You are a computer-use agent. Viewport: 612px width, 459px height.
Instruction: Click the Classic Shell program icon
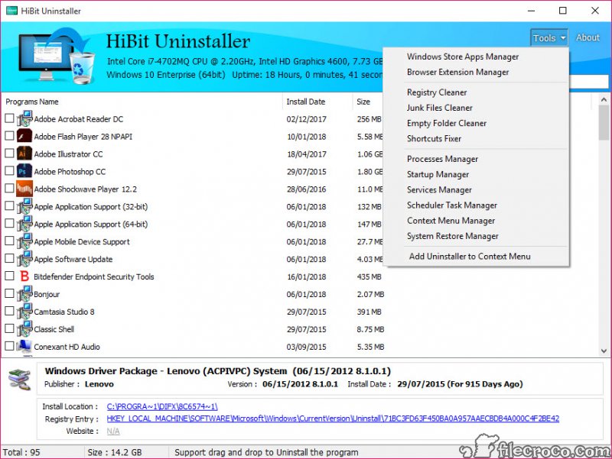pyautogui.click(x=24, y=329)
